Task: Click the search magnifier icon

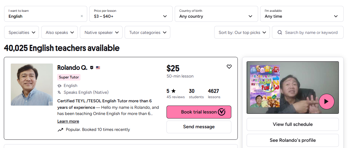Action: pyautogui.click(x=280, y=32)
